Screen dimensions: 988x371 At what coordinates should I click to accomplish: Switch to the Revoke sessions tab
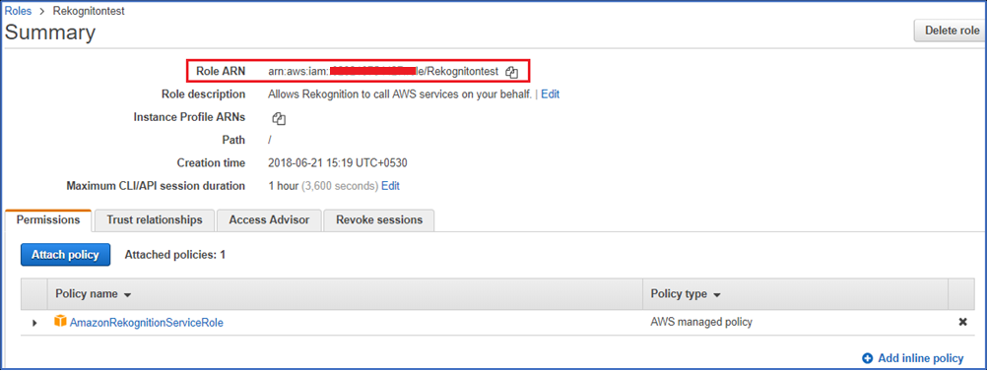click(378, 220)
